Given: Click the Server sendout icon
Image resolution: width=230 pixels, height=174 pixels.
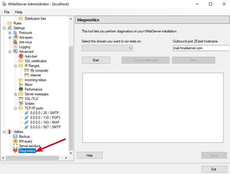Looking at the screenshot, I should point(15,146).
